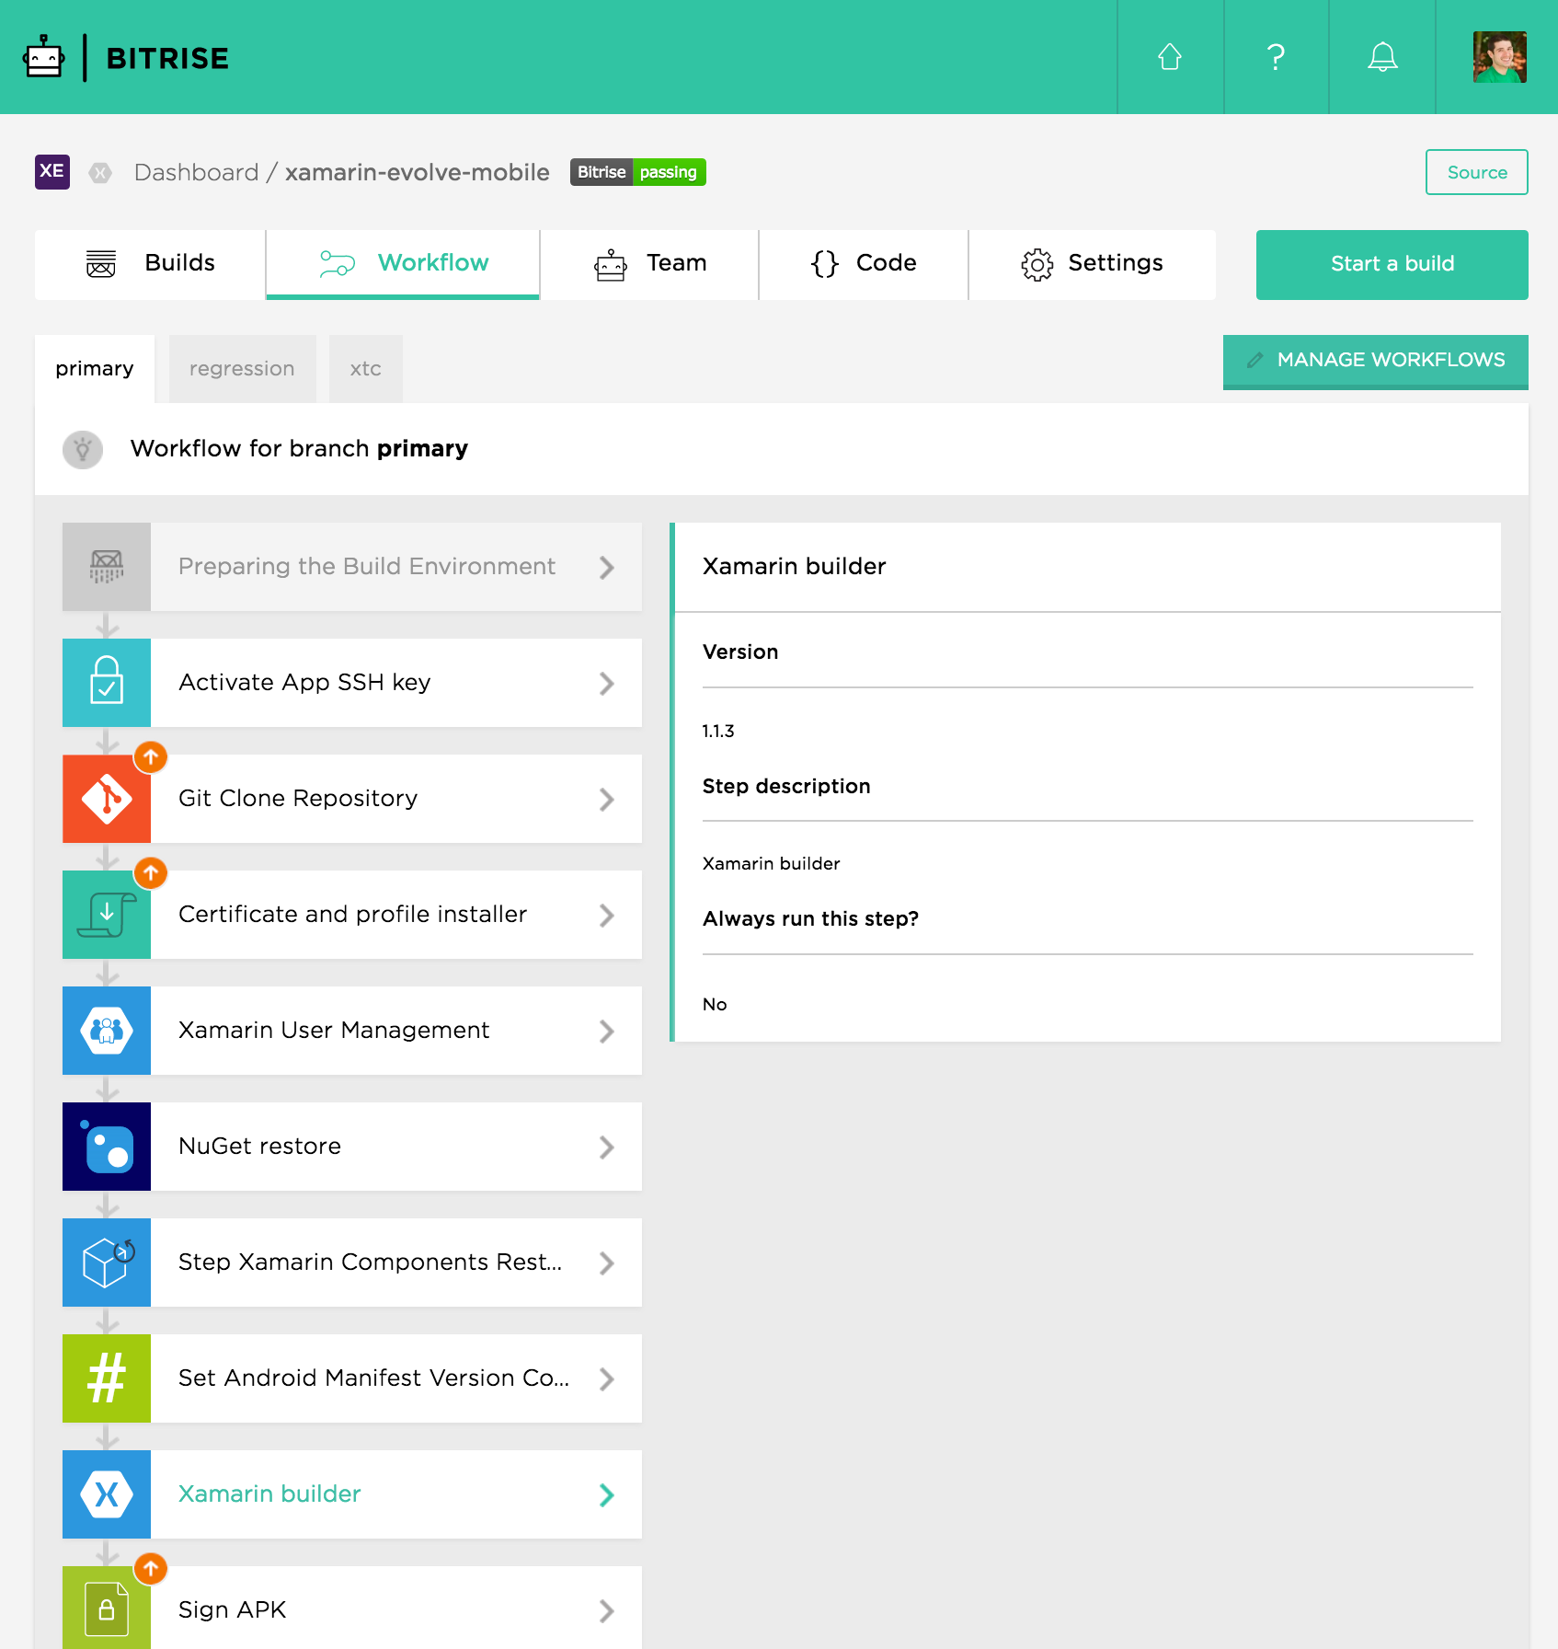The image size is (1558, 1649).
Task: Expand Sign APK step chevron
Action: (606, 1610)
